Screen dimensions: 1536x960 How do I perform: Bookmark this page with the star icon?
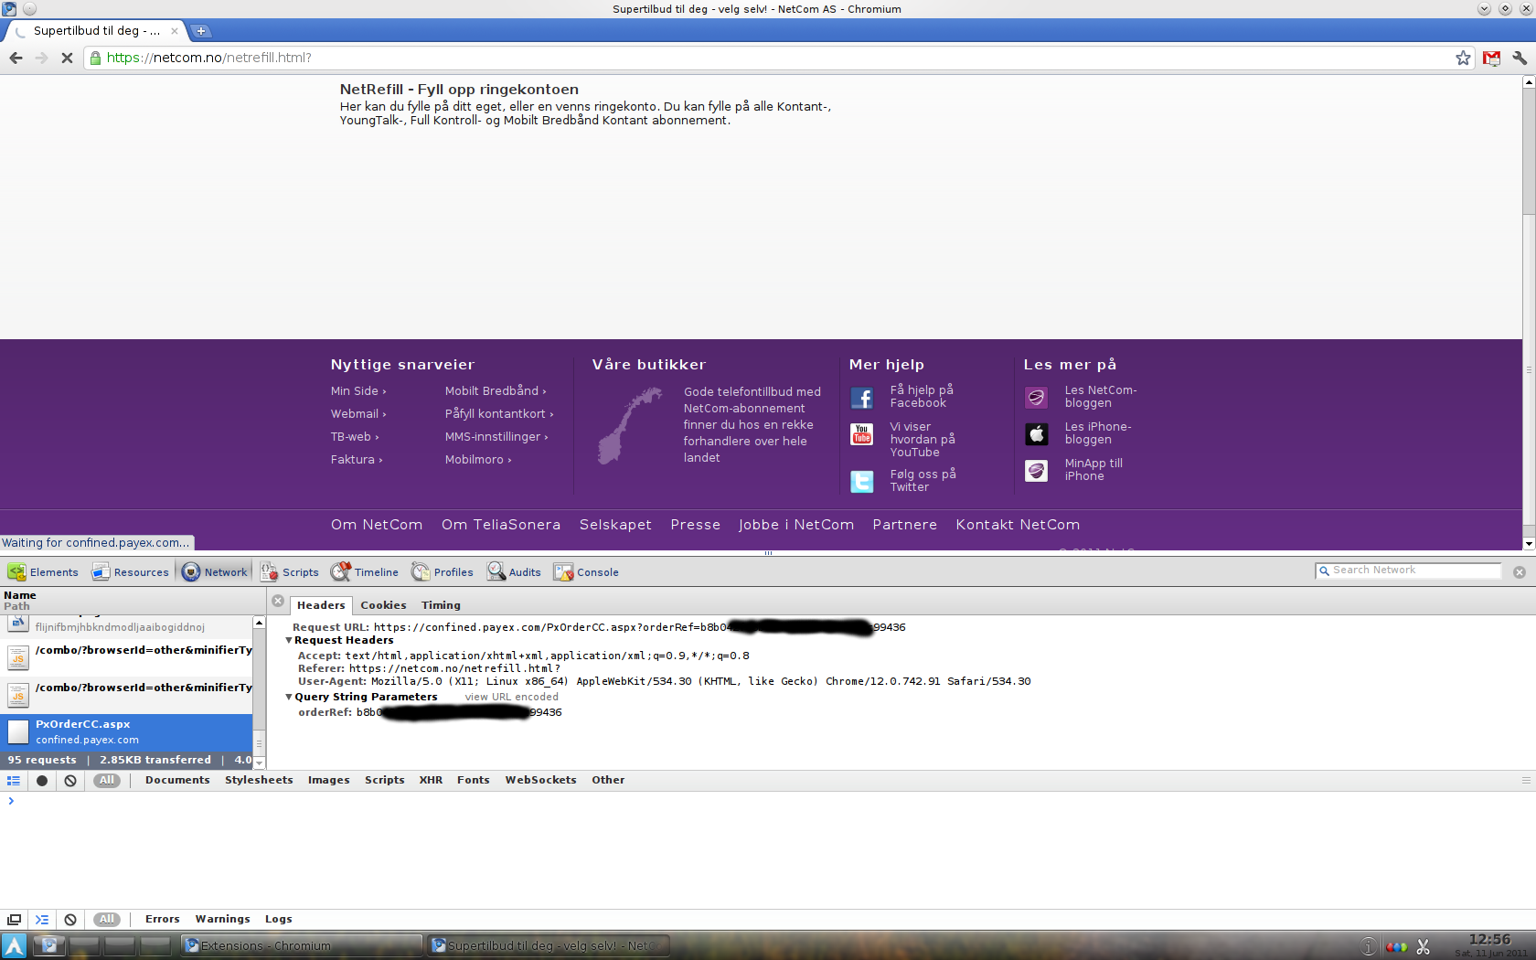(1463, 58)
